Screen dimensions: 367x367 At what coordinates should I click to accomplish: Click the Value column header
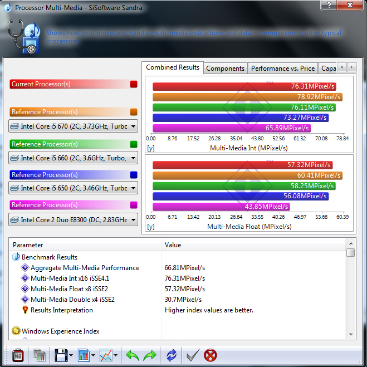[x=253, y=245]
